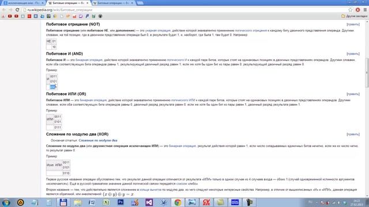
Task: Open the AIMP player from the taskbar
Action: coord(21,202)
